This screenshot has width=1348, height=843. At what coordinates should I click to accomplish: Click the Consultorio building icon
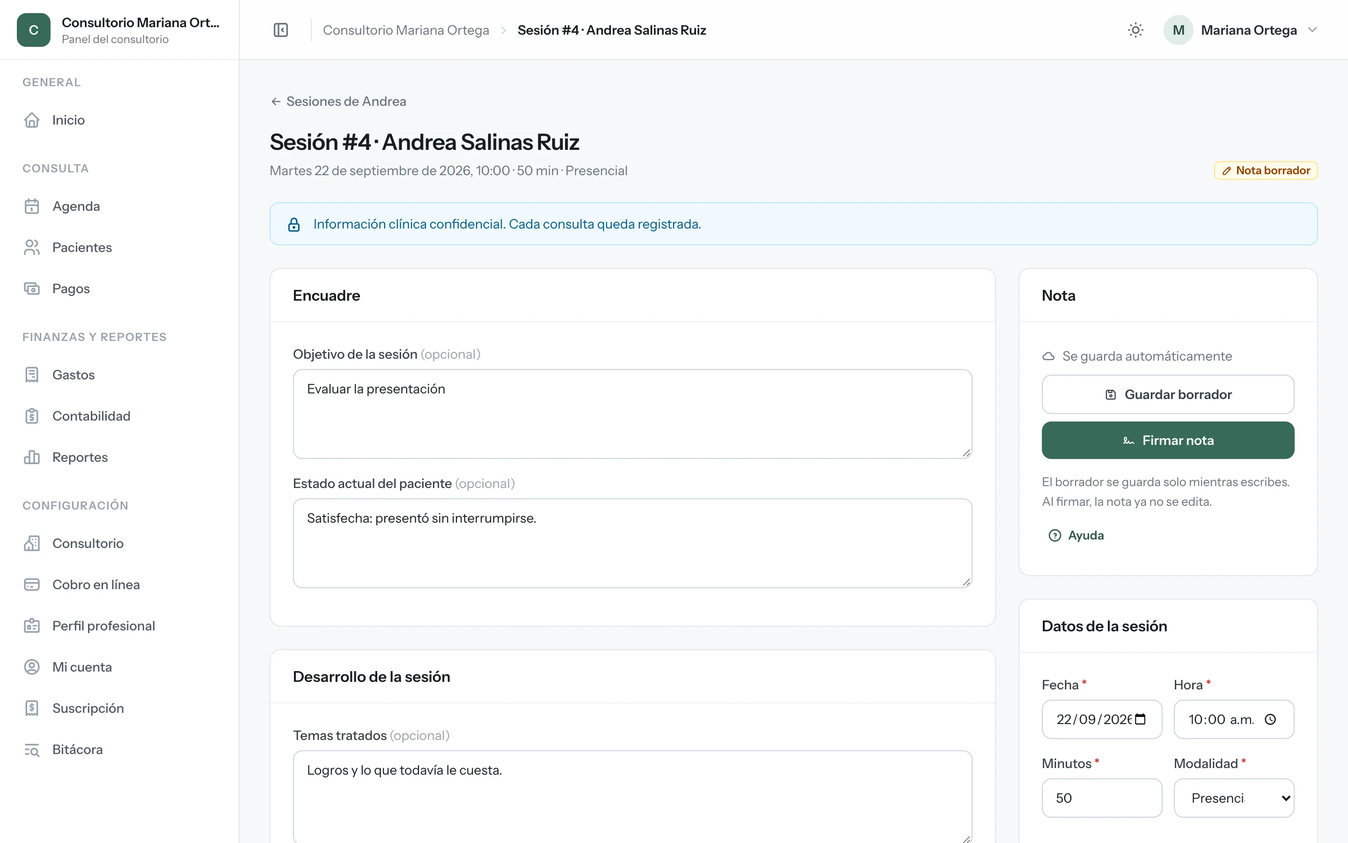point(32,543)
